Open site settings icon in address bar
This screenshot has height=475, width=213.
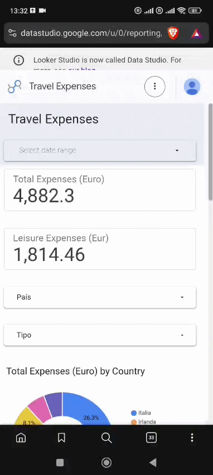[12, 33]
